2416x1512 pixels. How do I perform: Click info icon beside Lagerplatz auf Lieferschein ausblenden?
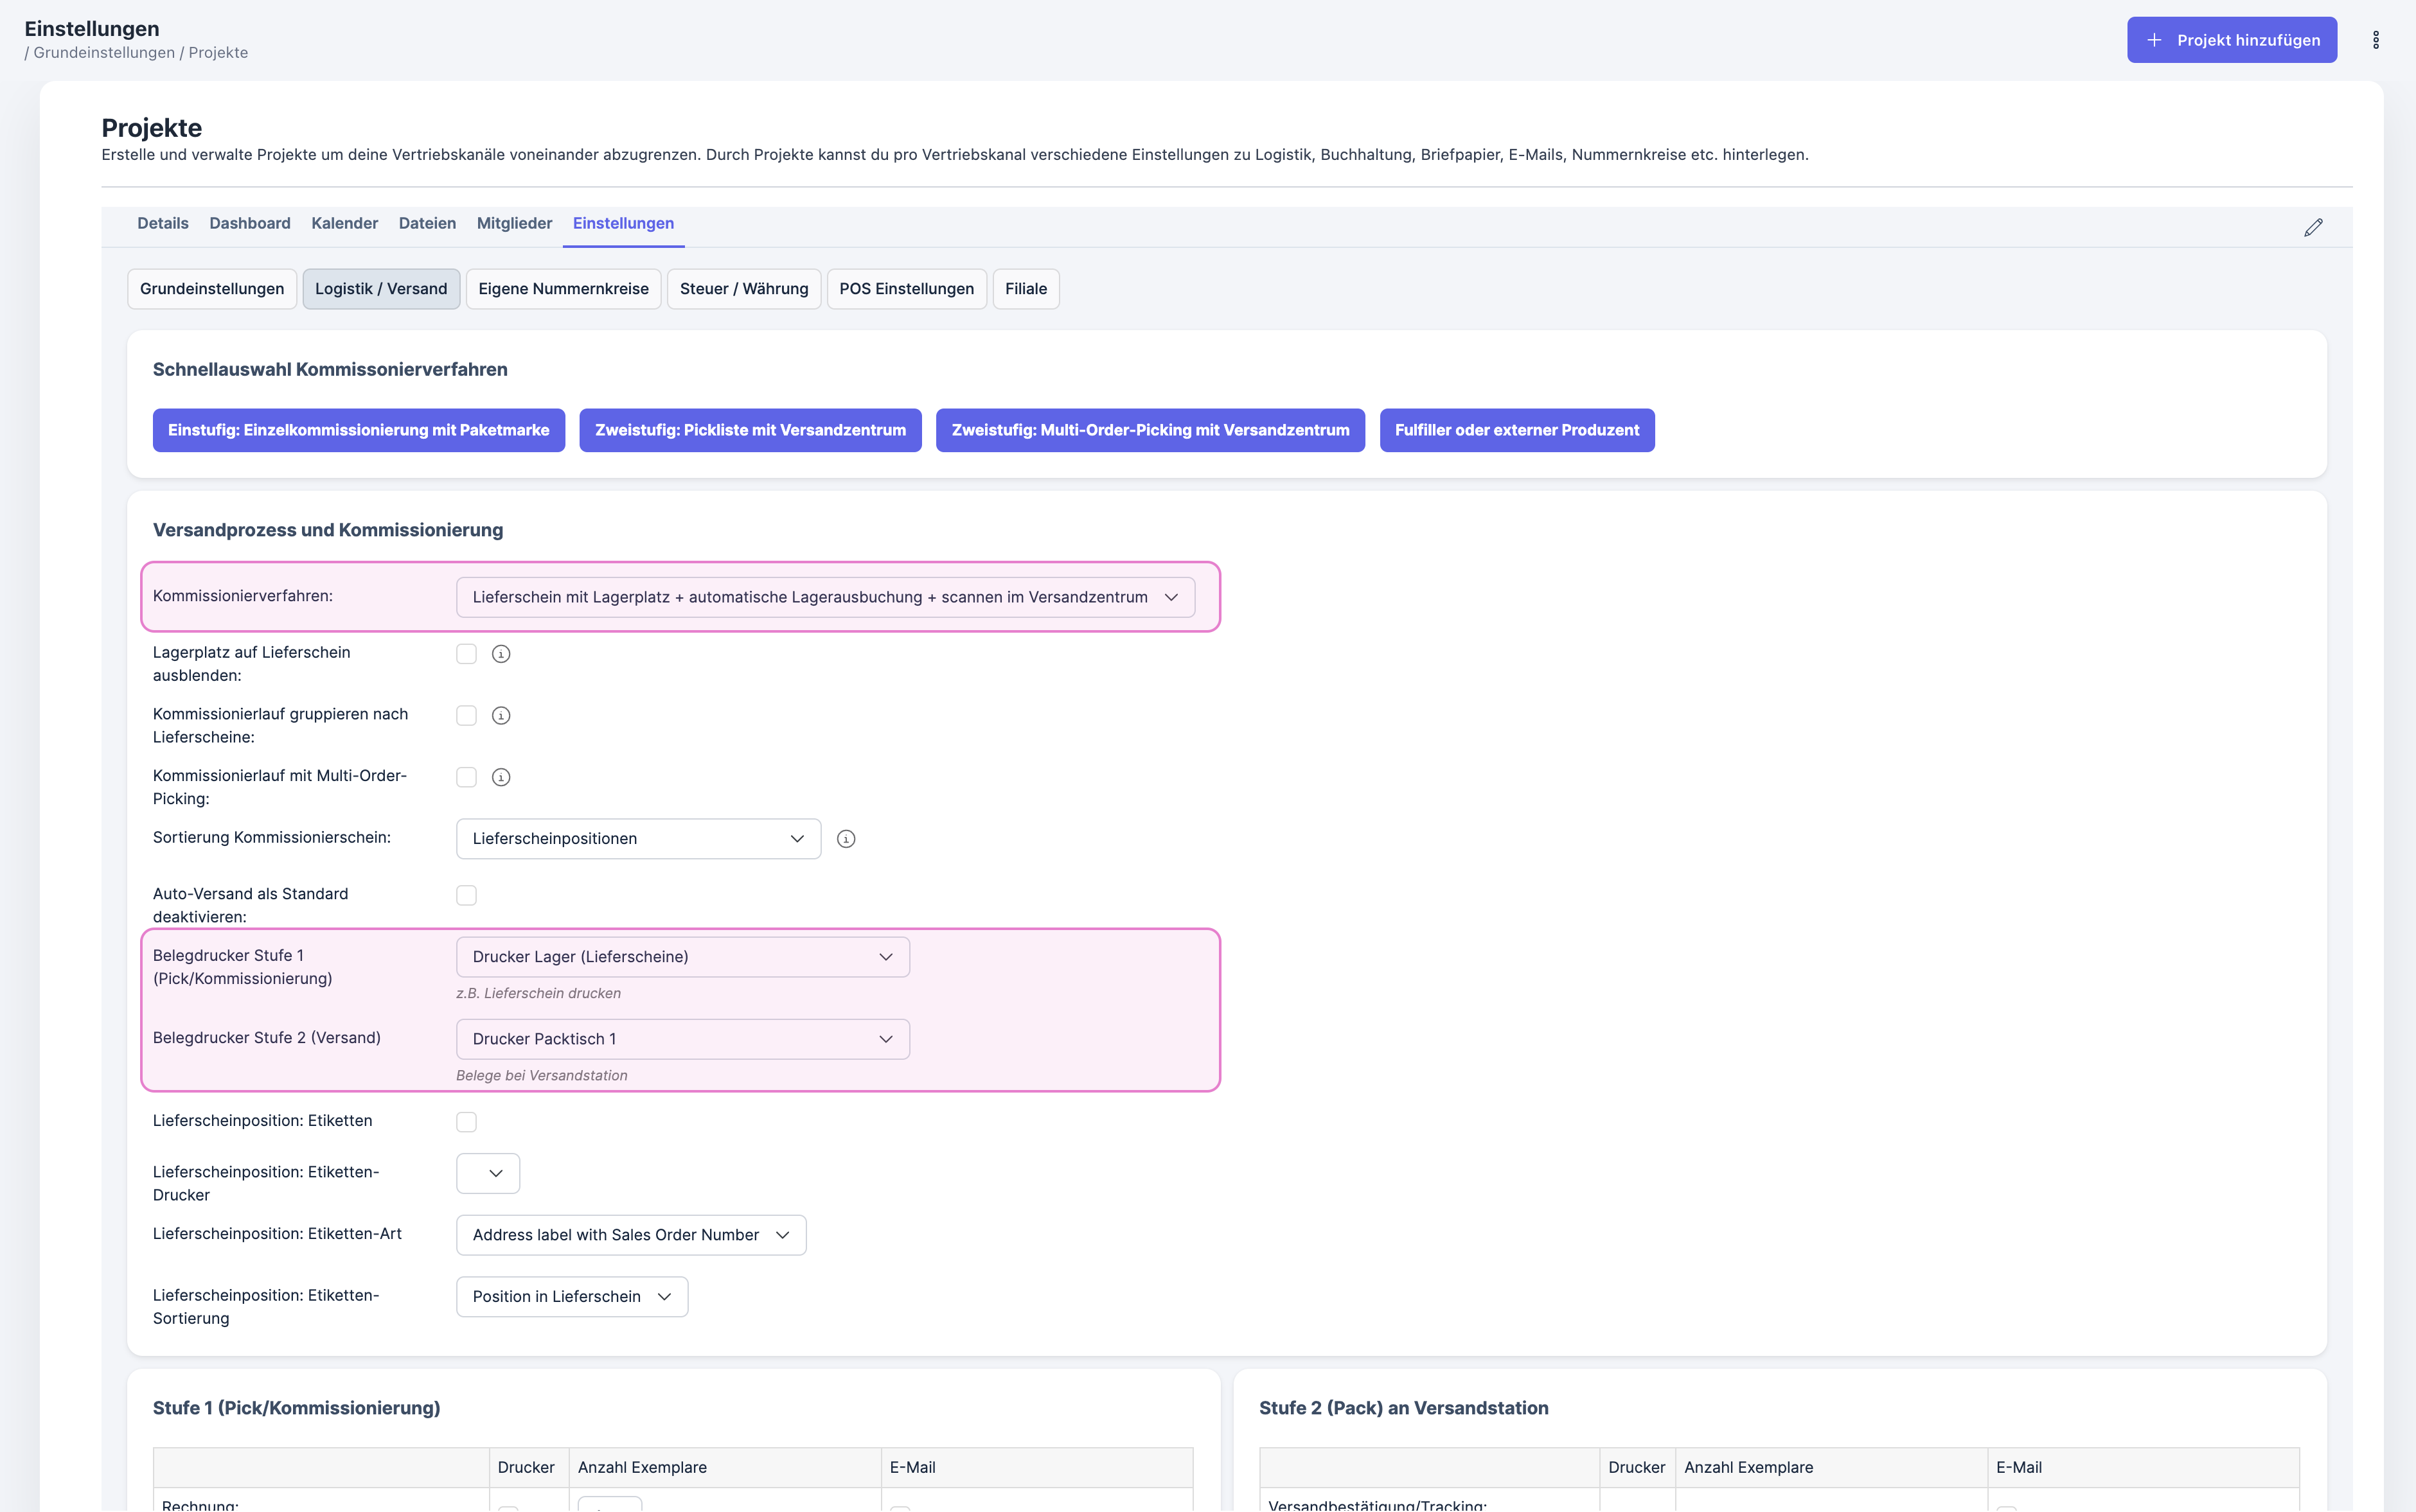(x=501, y=654)
